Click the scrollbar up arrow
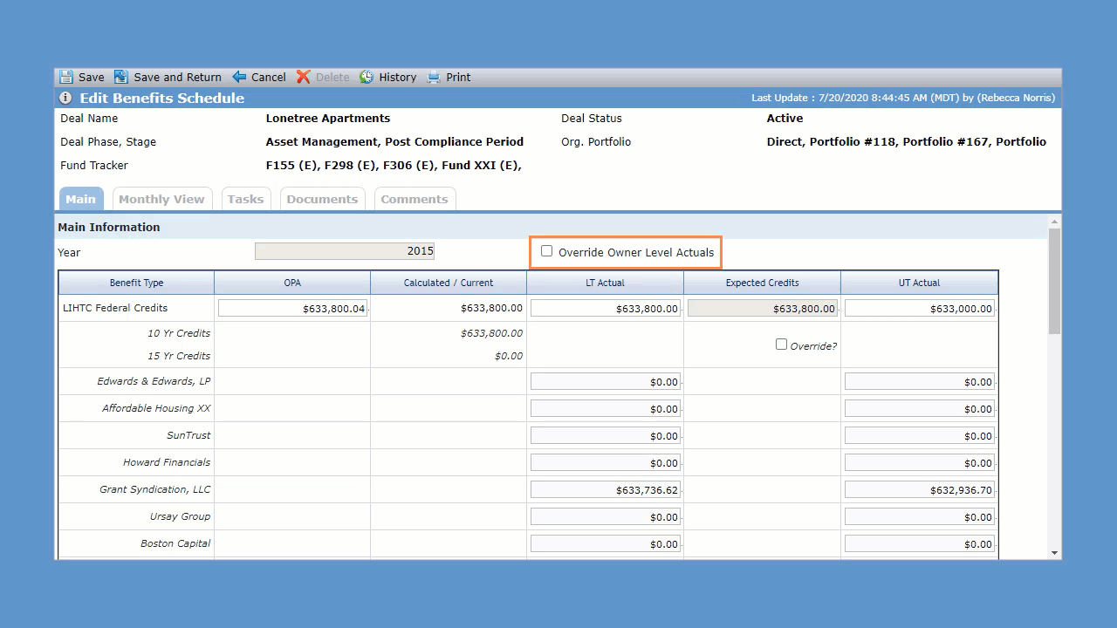Viewport: 1117px width, 628px height. (x=1054, y=222)
